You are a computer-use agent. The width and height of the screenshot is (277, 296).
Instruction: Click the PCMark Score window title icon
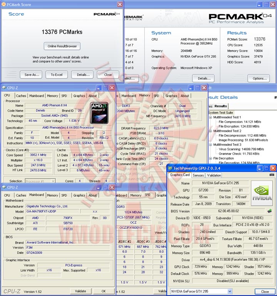tap(3, 4)
